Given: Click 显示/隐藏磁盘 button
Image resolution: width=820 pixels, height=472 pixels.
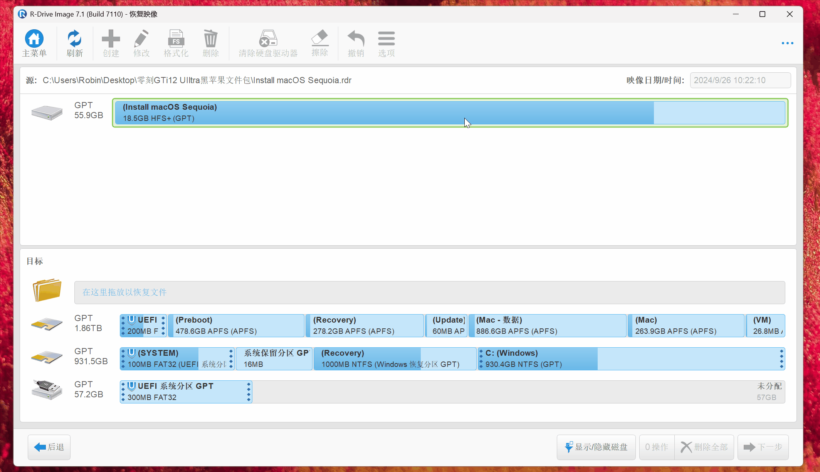Looking at the screenshot, I should [x=596, y=447].
